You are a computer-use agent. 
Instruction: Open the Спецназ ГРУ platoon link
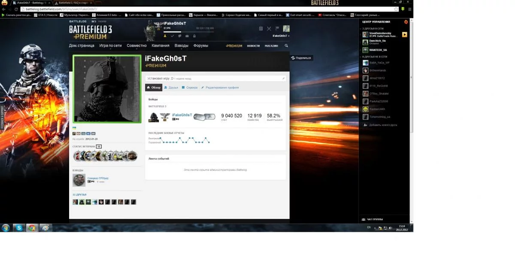98,178
